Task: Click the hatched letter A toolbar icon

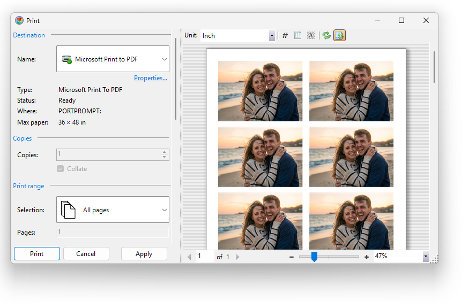Action: tap(310, 36)
